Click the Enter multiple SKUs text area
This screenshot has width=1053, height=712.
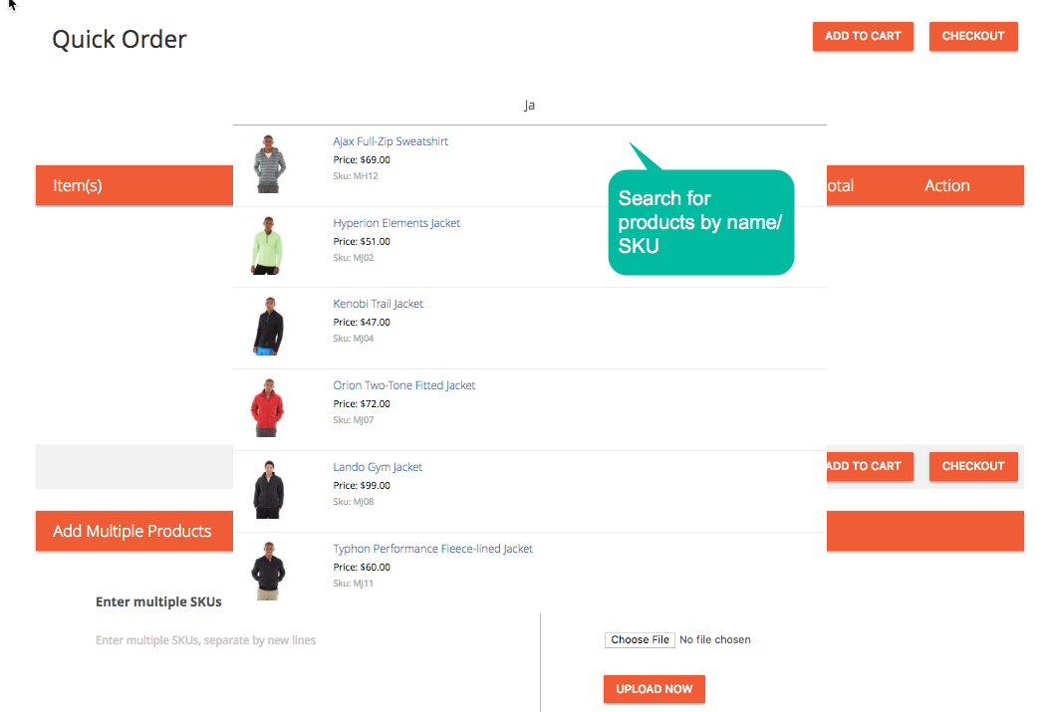(299, 657)
